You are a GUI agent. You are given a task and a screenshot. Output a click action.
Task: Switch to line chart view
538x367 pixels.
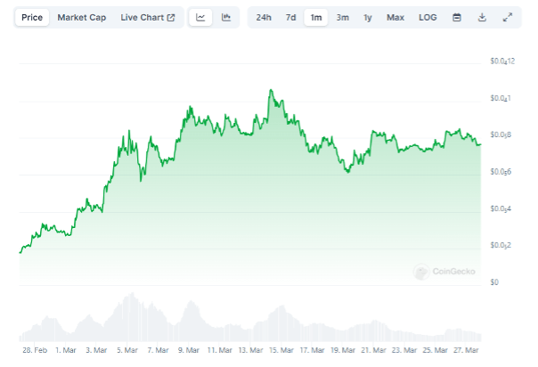click(x=201, y=17)
